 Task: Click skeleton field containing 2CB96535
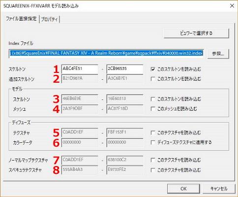(x=124, y=69)
